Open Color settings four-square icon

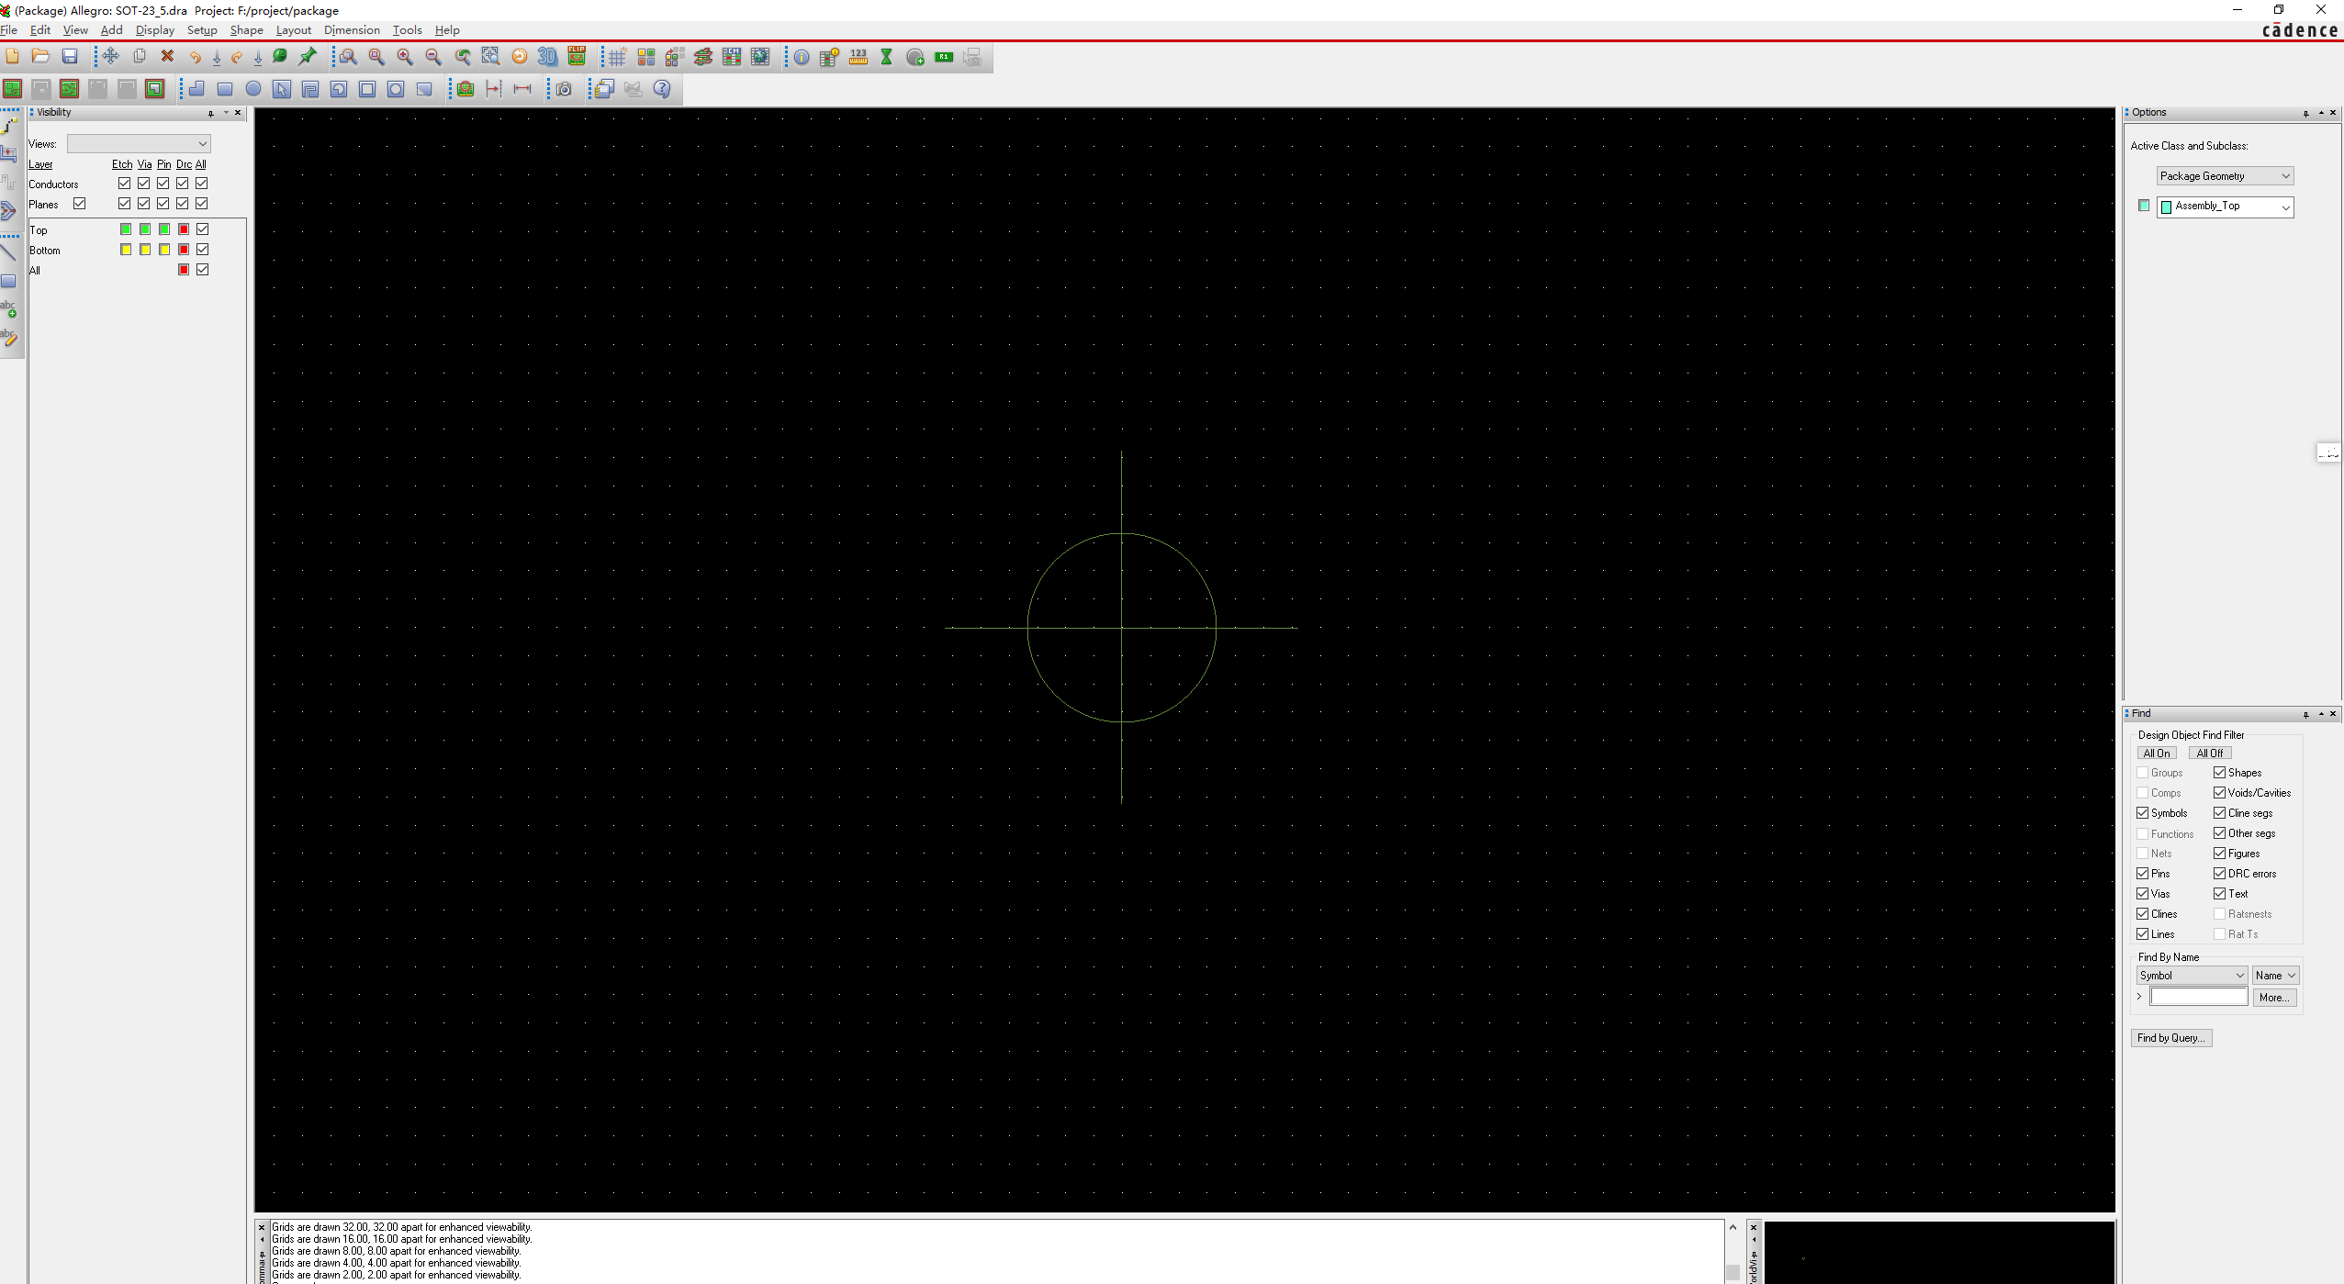(x=646, y=57)
